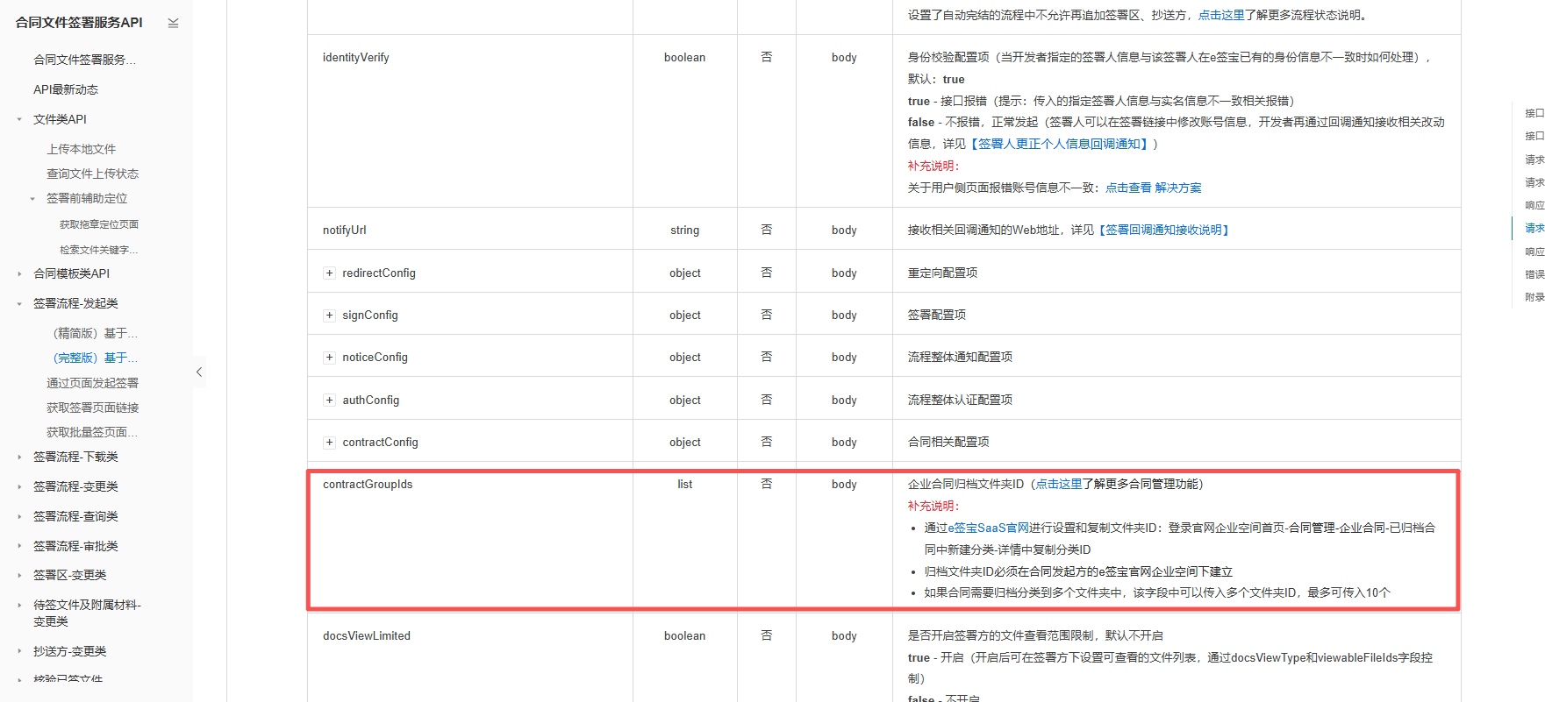Expand the noticeConfig row plus icon
The width and height of the screenshot is (1545, 702).
point(329,358)
